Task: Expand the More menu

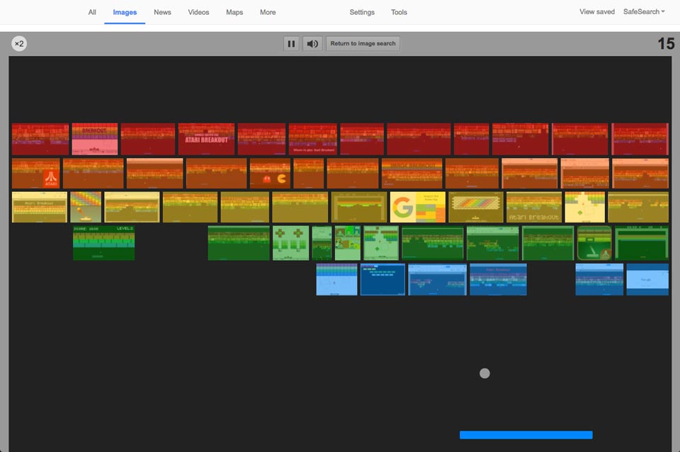Action: pyautogui.click(x=268, y=12)
